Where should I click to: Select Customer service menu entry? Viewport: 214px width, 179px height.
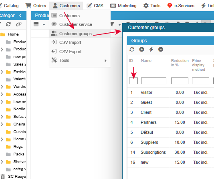80,24
